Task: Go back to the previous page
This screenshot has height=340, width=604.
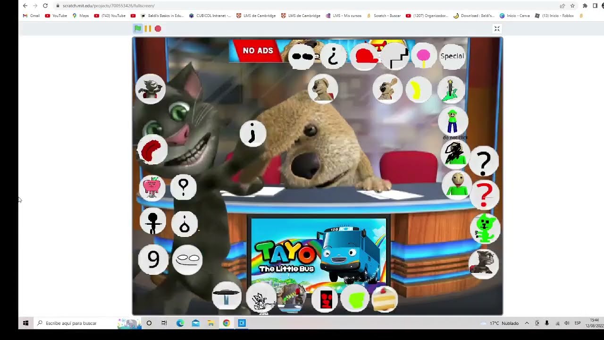Action: pyautogui.click(x=25, y=6)
